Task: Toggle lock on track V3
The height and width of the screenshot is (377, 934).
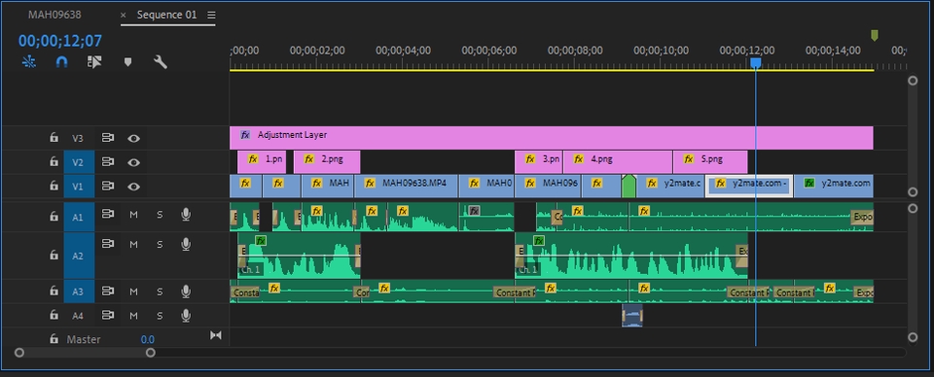Action: [54, 138]
